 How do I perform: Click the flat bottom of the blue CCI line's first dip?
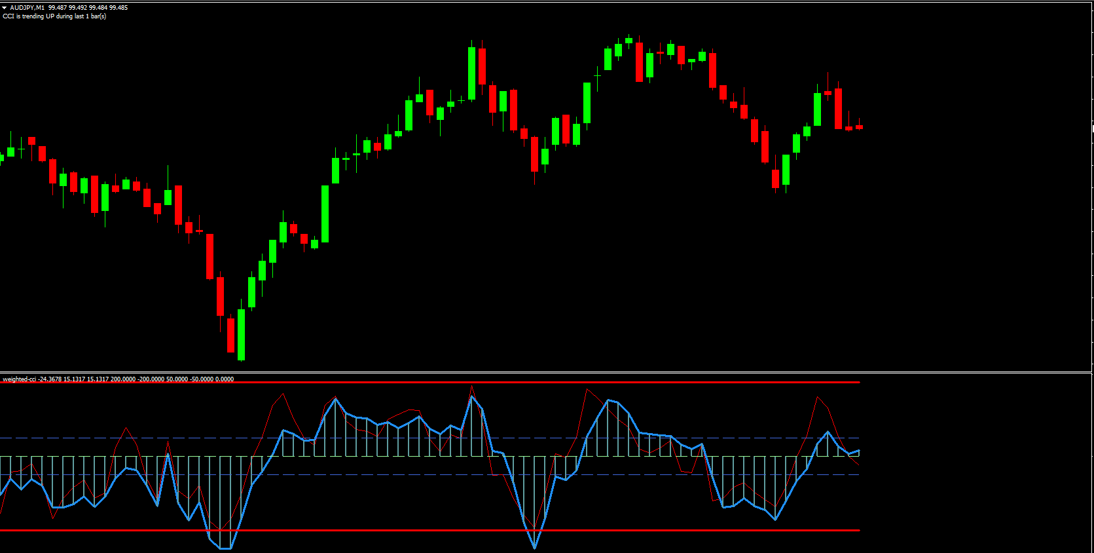coord(225,548)
